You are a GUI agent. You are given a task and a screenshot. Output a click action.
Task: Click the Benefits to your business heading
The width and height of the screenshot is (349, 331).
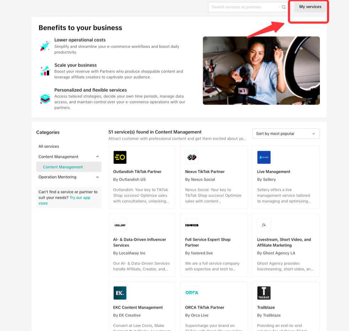tap(80, 28)
